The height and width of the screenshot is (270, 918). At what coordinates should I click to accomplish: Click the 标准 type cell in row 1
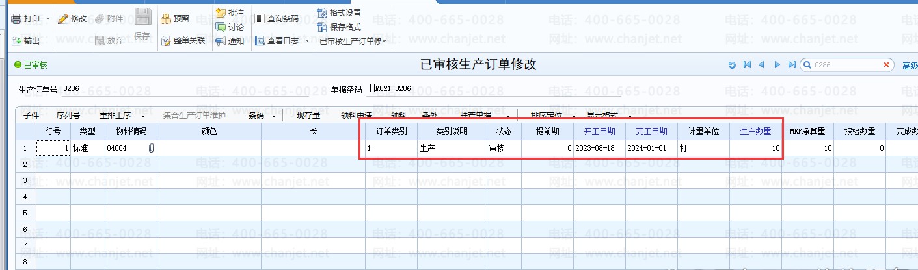click(88, 148)
